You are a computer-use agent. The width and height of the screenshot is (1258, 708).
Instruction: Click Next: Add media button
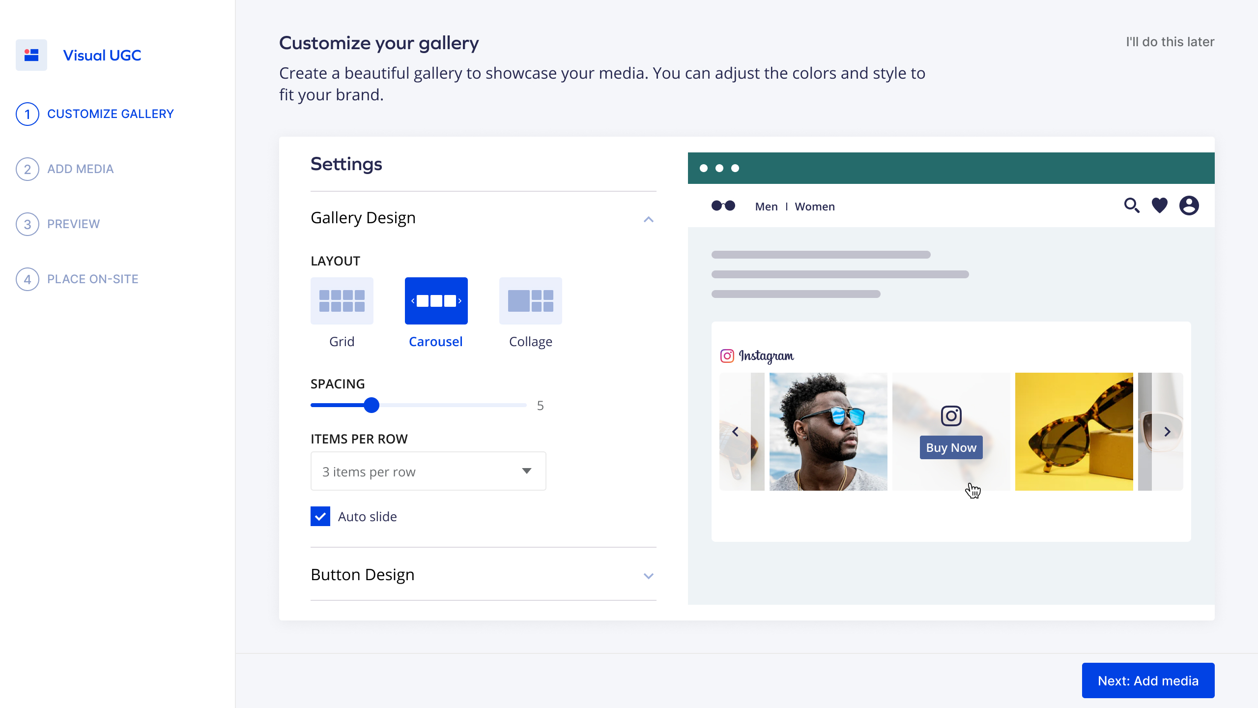click(x=1148, y=680)
